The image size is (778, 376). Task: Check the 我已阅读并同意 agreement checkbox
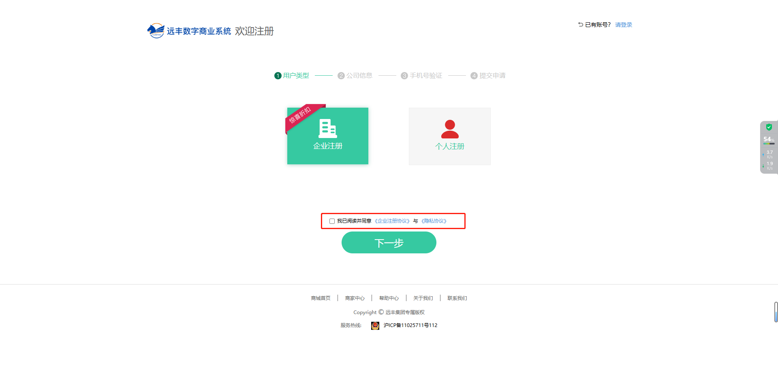pos(332,221)
